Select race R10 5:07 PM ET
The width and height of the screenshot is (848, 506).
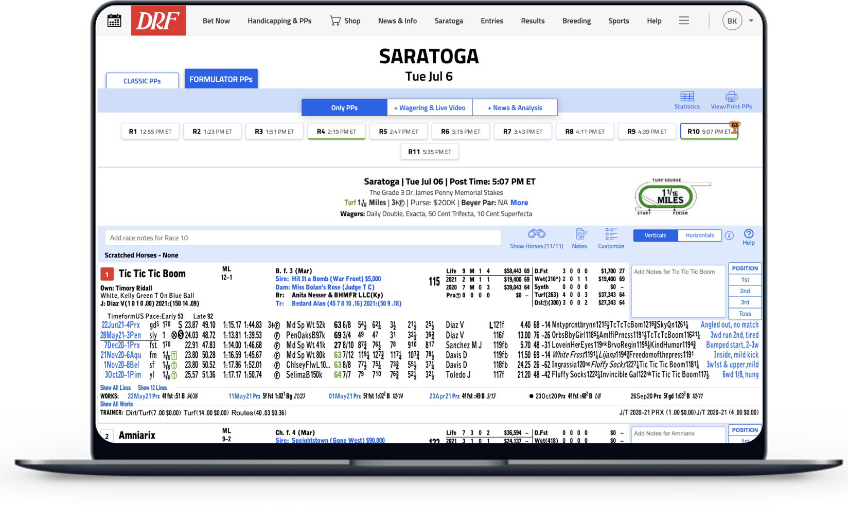(x=709, y=132)
